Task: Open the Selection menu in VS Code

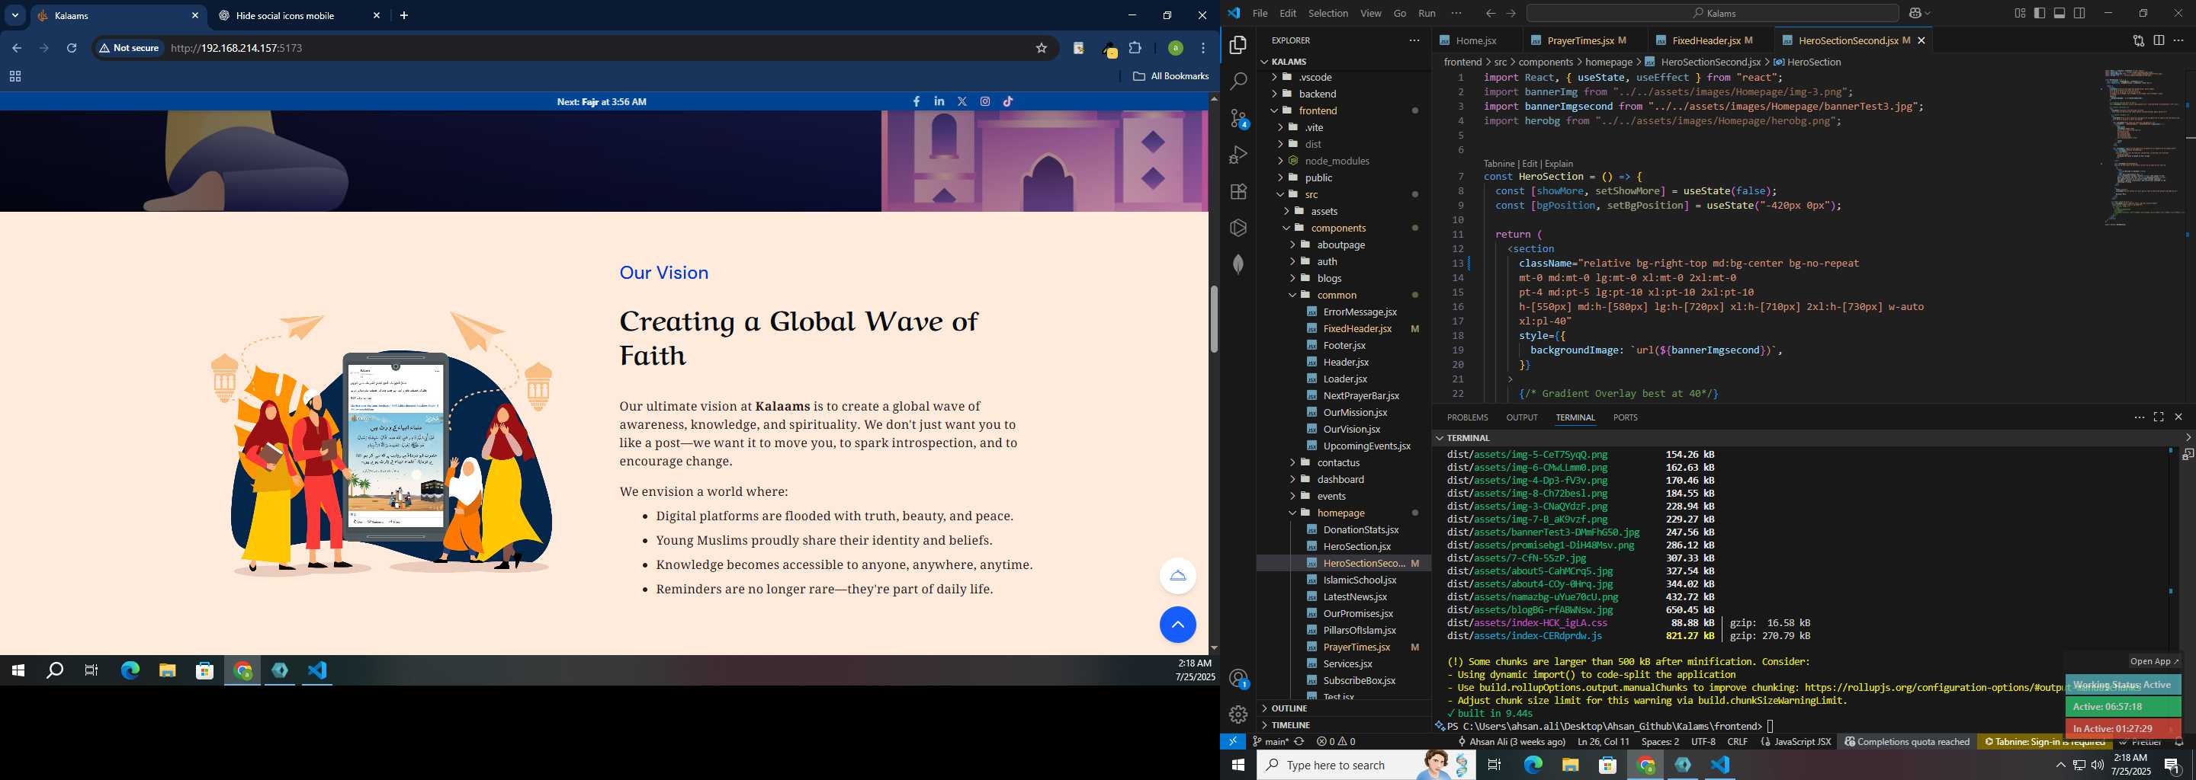Action: tap(1328, 14)
